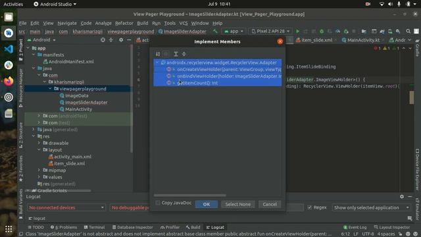This screenshot has width=421, height=237.
Task: Open the Sync Project with Gradle icon
Action: coord(382,32)
